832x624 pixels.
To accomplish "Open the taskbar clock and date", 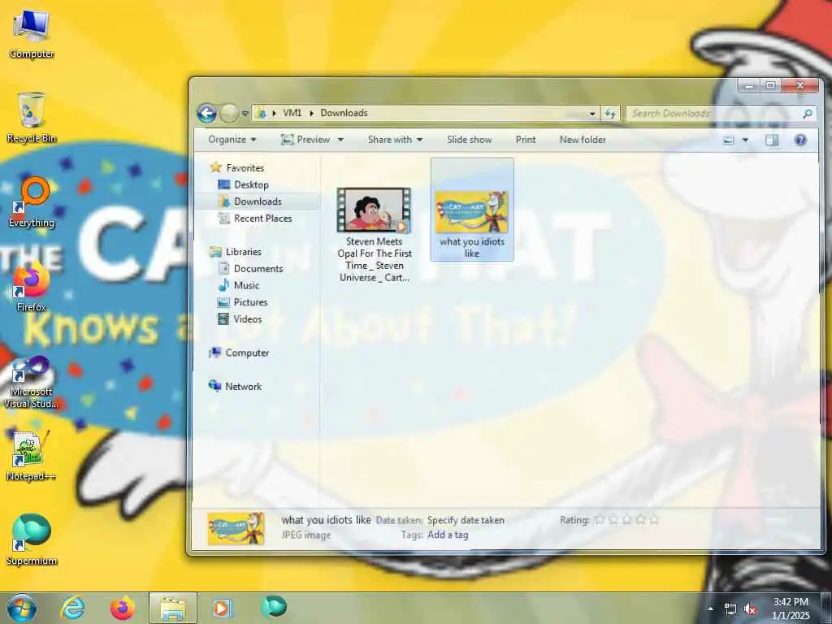I will 791,609.
